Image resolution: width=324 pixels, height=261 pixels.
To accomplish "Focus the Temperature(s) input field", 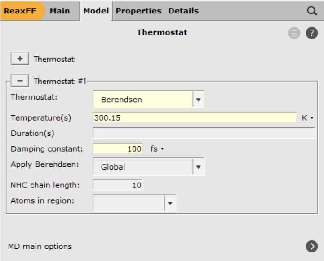I will click(x=194, y=118).
